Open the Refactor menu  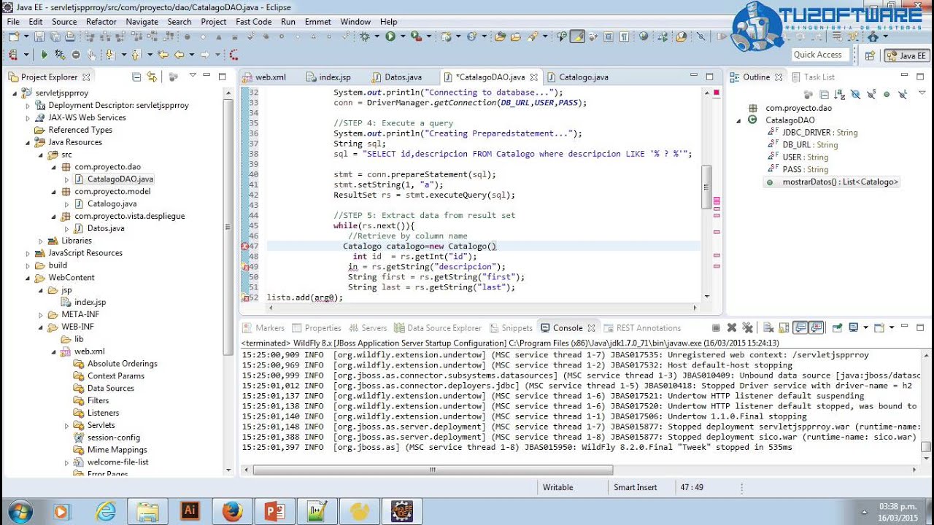(101, 22)
